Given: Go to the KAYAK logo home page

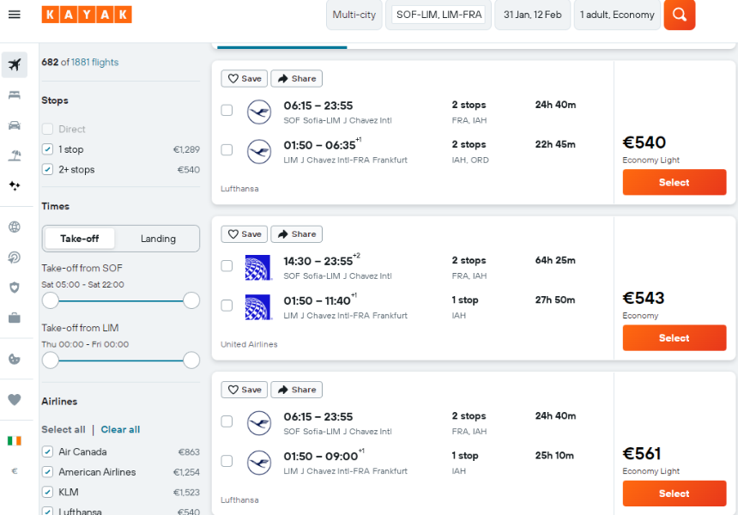Looking at the screenshot, I should pos(87,15).
